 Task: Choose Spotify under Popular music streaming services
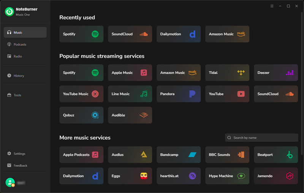[x=81, y=73]
